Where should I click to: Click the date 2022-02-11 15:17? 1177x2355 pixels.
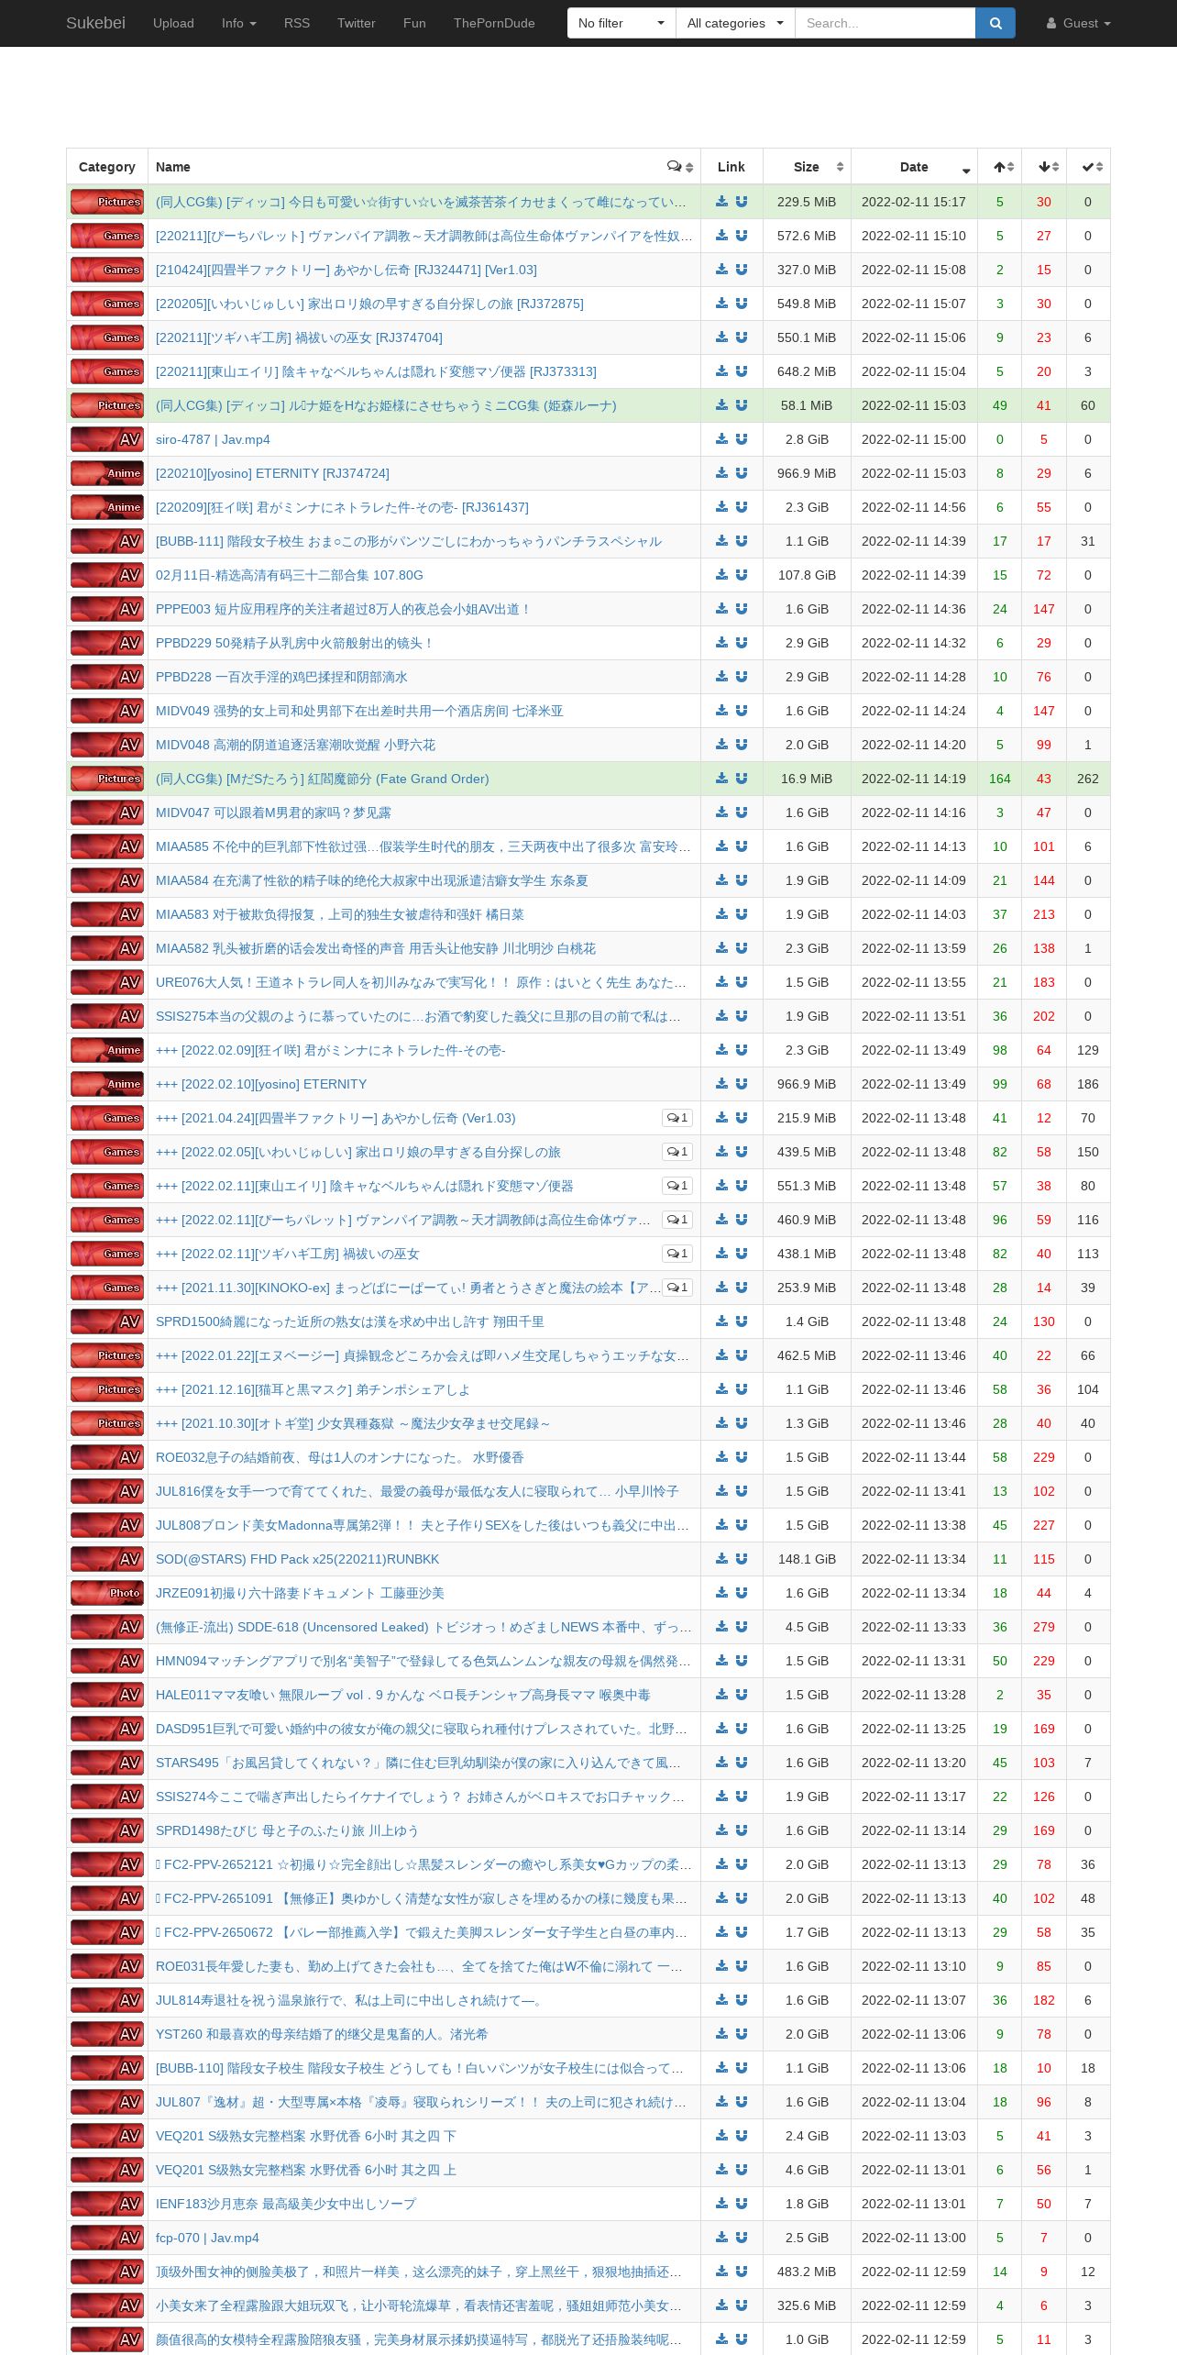[914, 202]
